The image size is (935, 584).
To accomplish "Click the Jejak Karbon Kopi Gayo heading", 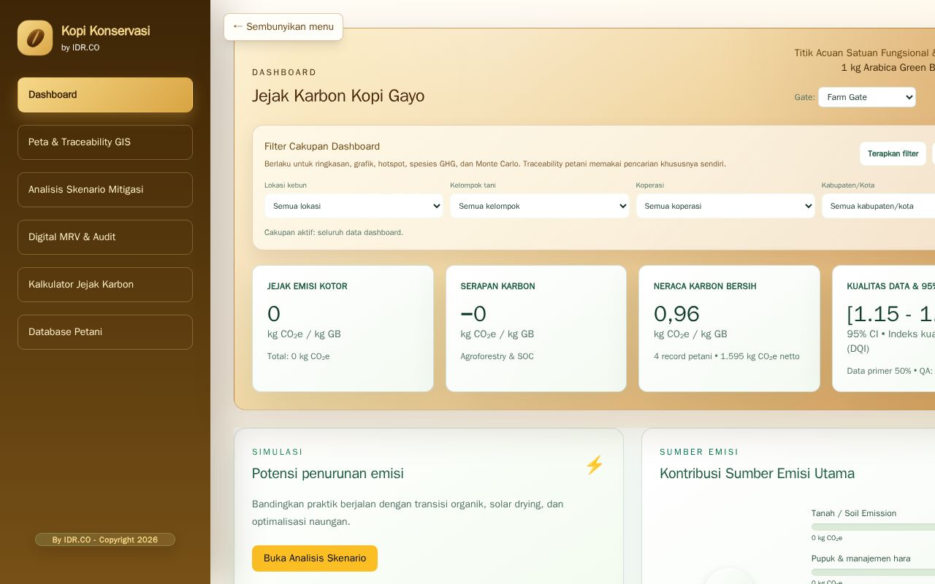I will point(338,96).
